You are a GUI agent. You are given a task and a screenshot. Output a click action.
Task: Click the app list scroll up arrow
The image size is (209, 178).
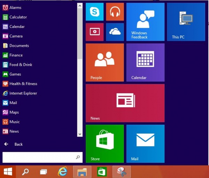(80, 6)
